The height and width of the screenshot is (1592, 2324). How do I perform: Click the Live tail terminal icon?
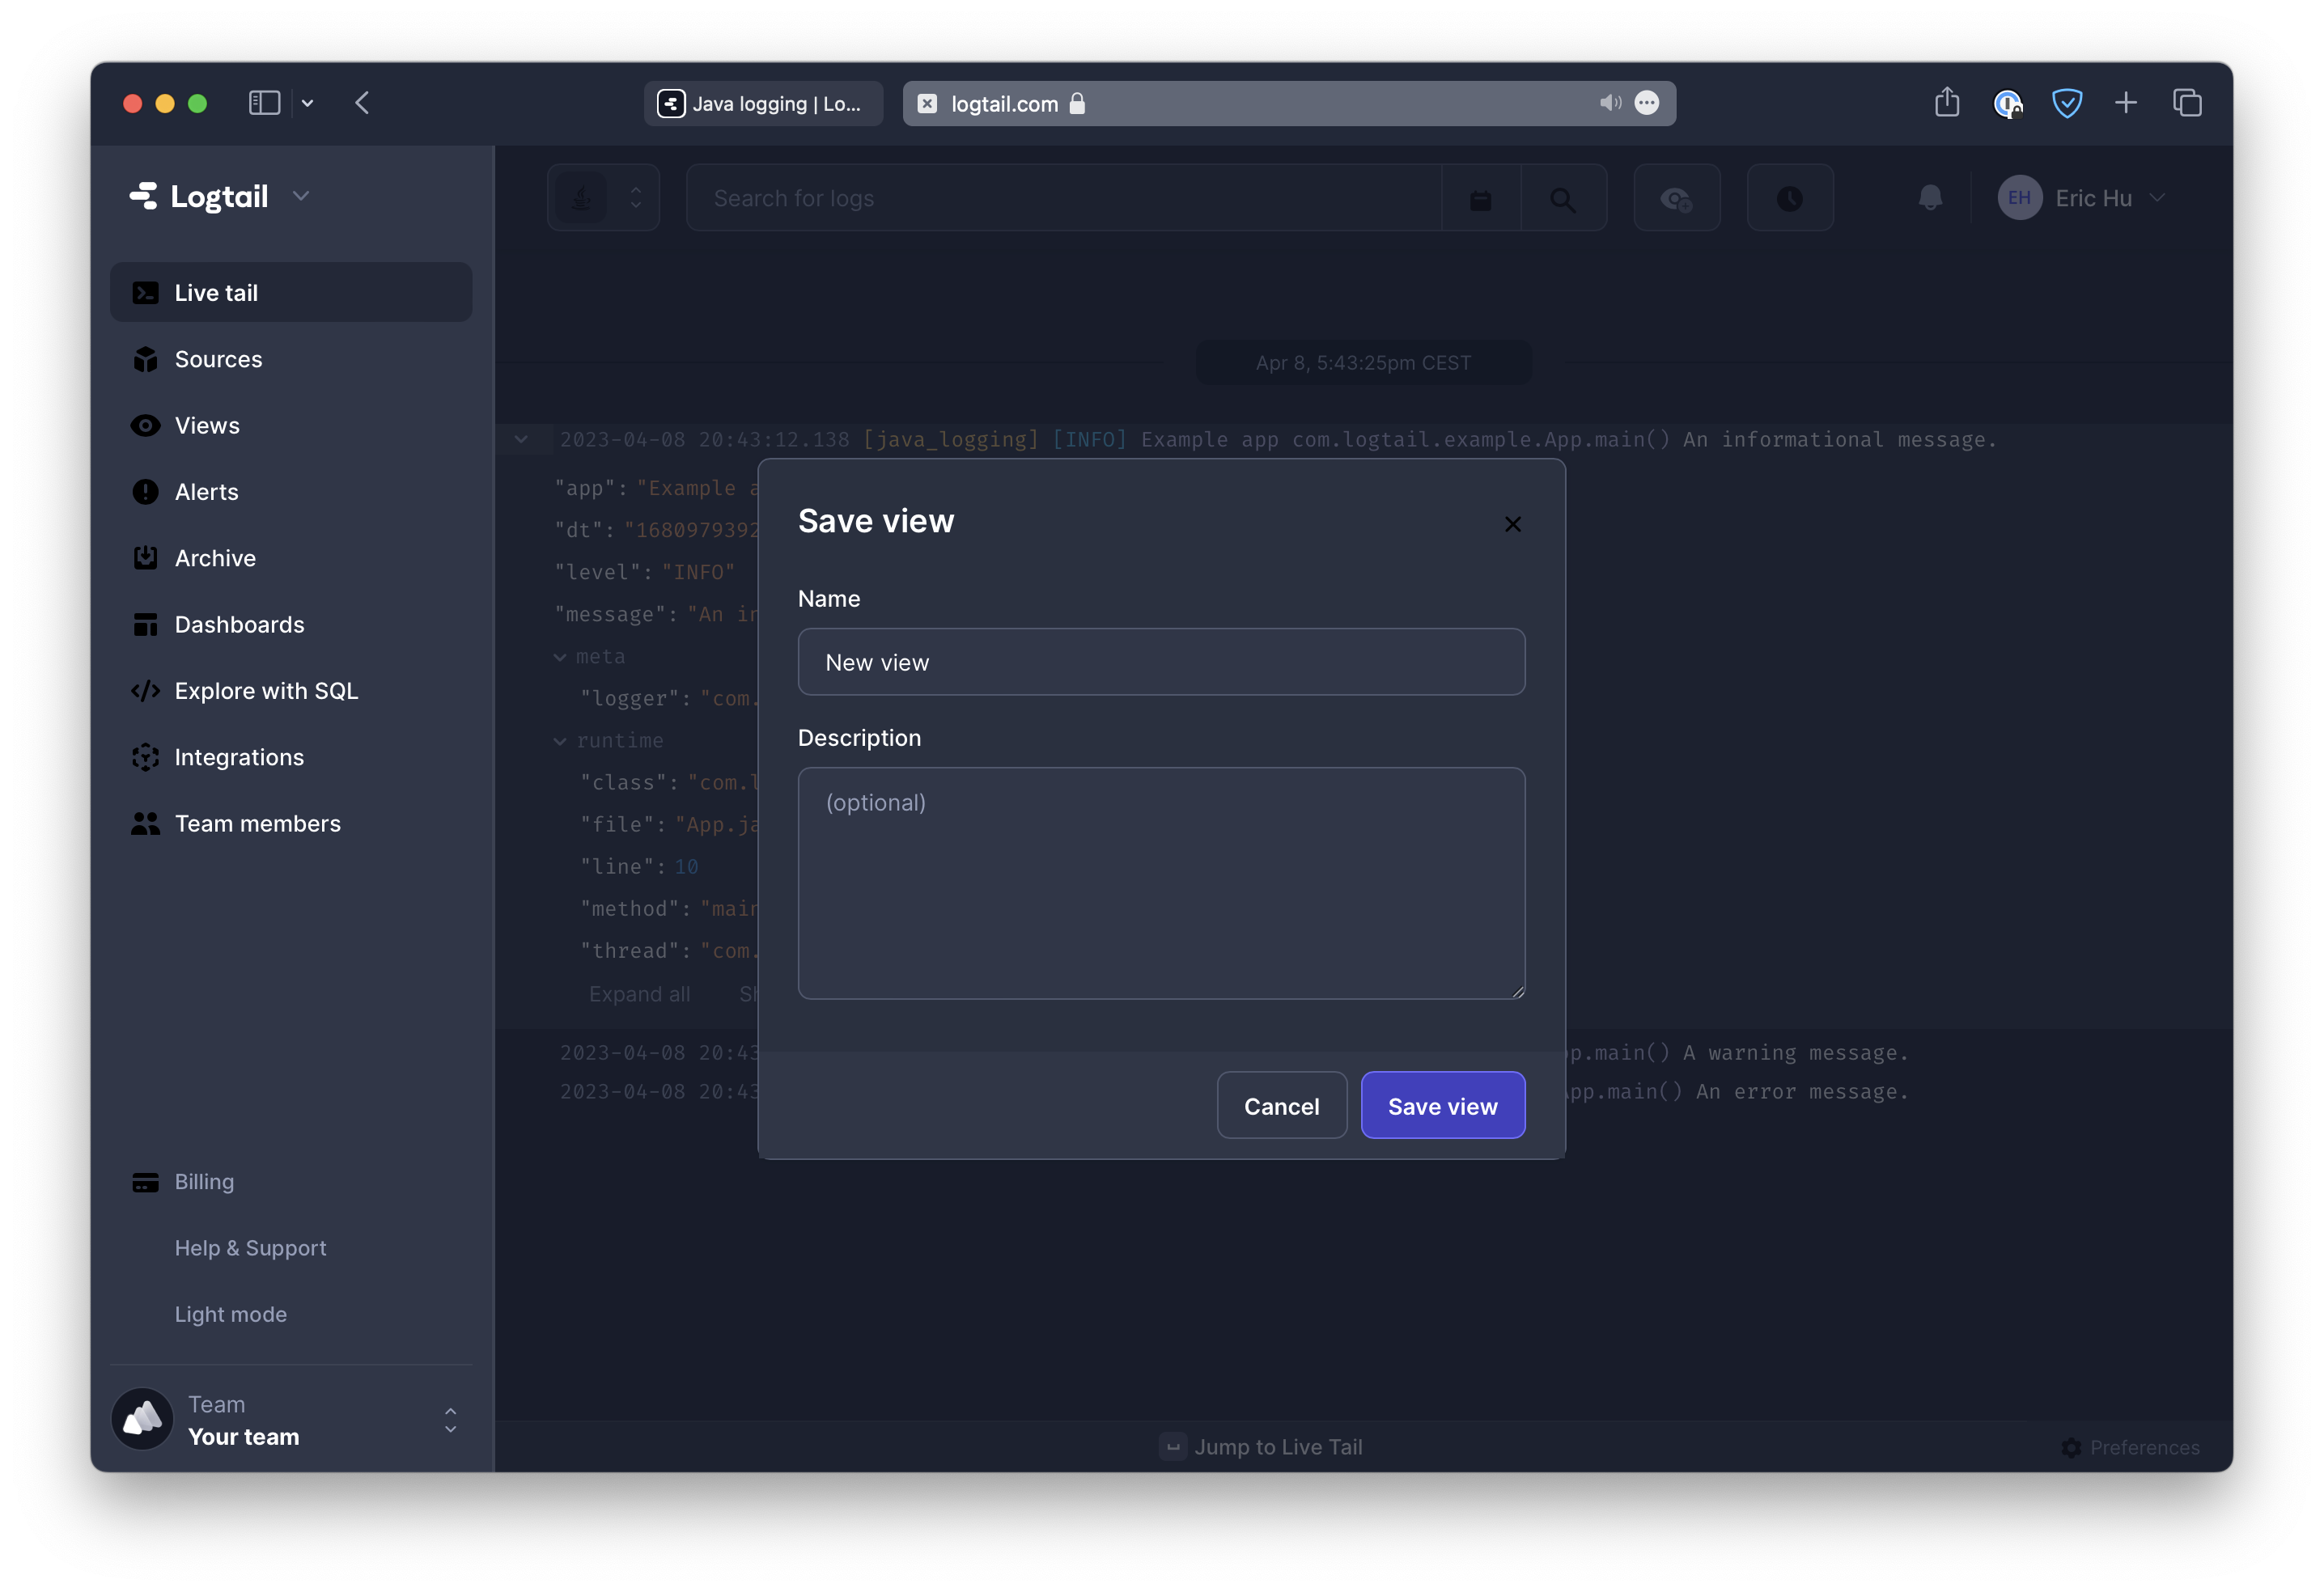[x=145, y=292]
